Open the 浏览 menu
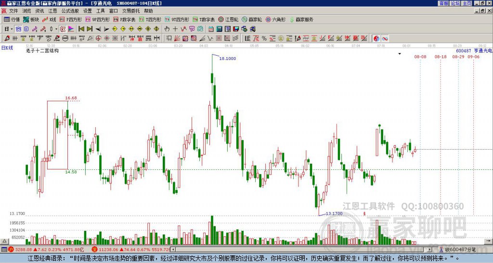The image size is (493, 263). click(27, 11)
